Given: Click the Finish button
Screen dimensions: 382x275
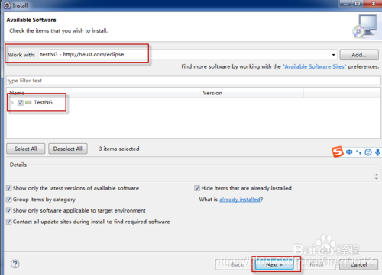Looking at the screenshot, I should coord(316,264).
